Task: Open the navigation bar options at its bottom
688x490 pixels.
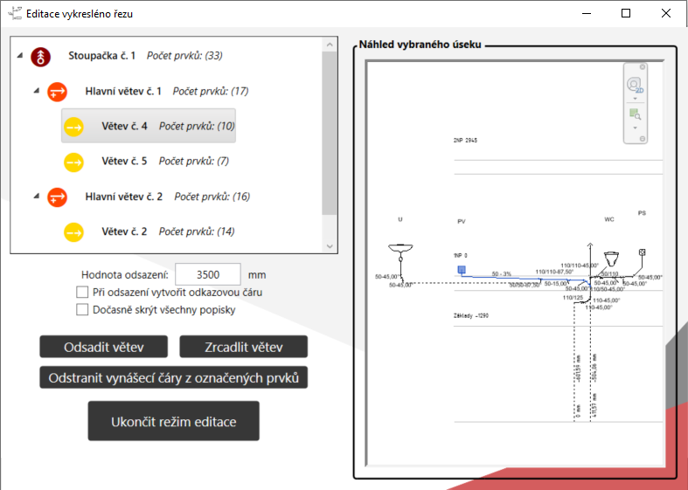Action: coord(643,139)
